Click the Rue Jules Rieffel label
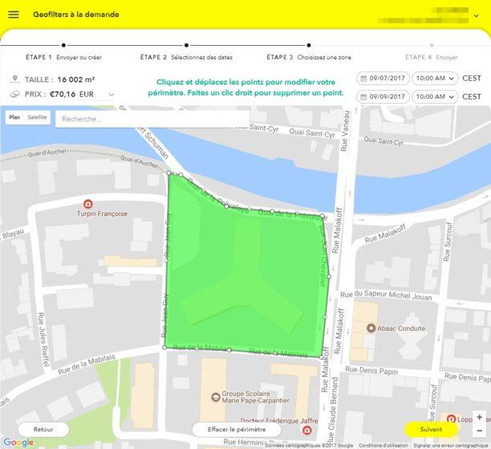The image size is (491, 449). pos(43,339)
